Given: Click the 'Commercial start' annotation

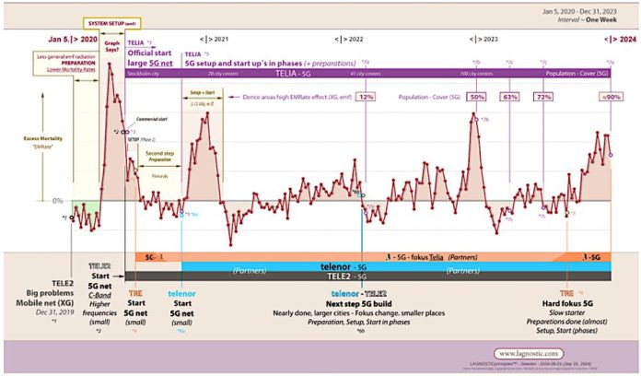Looking at the screenshot, I should (152, 119).
